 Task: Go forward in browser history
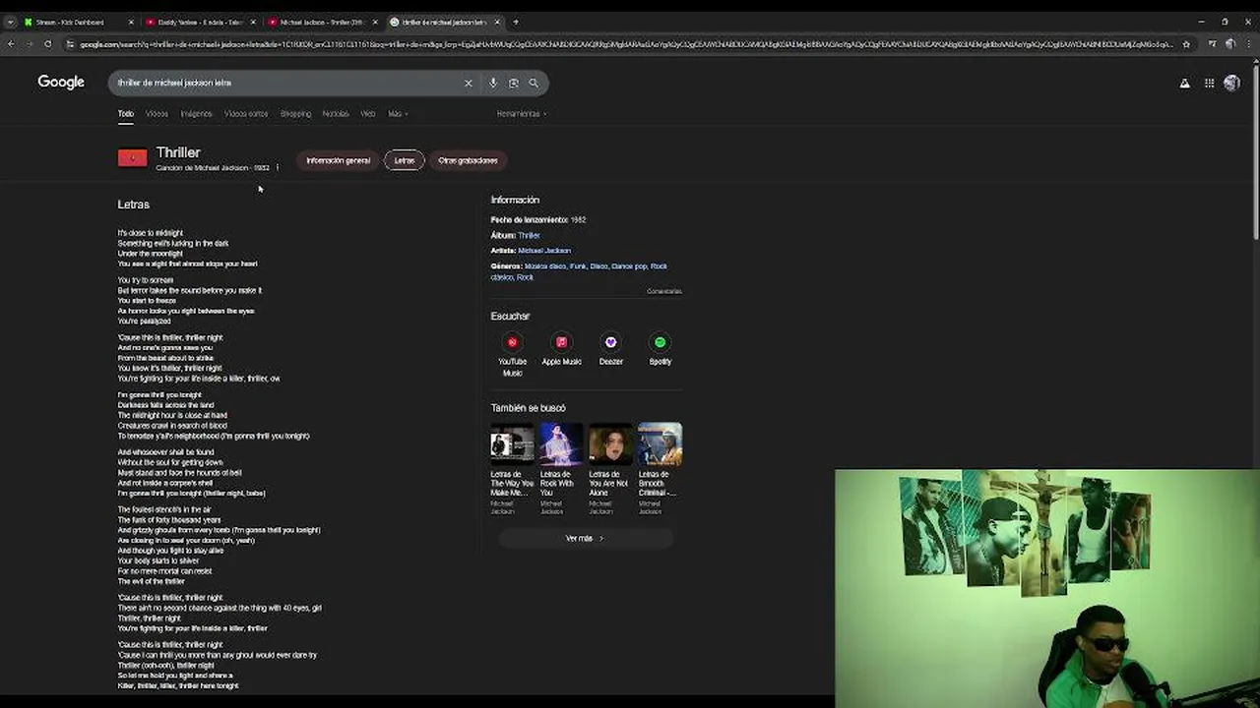click(x=29, y=44)
